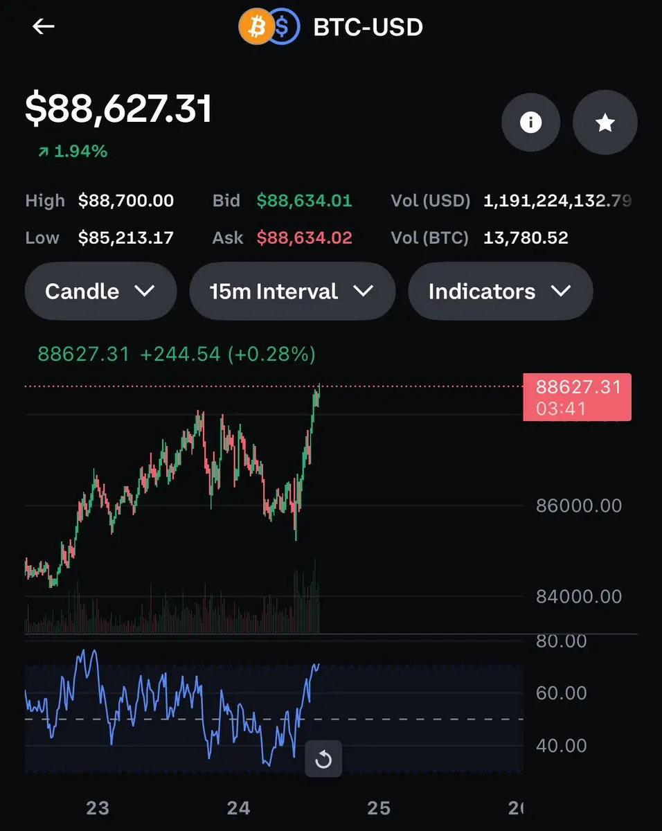Add BTC-USD to favorites with star
This screenshot has width=662, height=831.
[x=605, y=123]
